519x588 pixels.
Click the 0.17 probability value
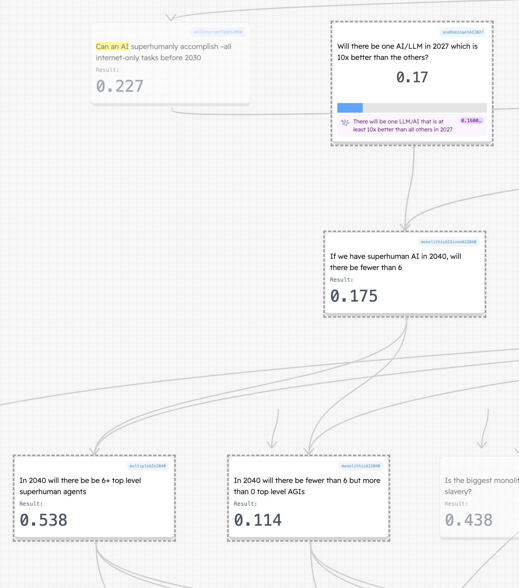pyautogui.click(x=412, y=77)
